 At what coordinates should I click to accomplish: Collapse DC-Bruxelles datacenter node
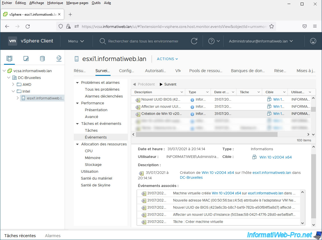pyautogui.click(x=9, y=78)
